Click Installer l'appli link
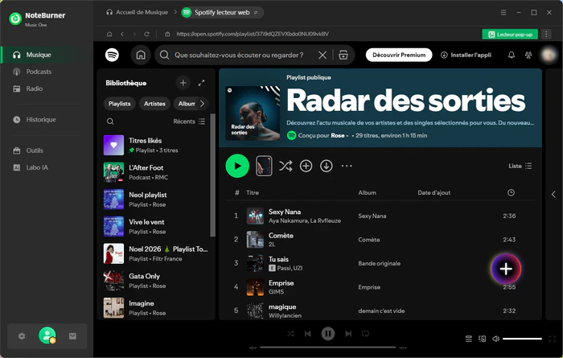Image resolution: width=563 pixels, height=358 pixels. [466, 55]
